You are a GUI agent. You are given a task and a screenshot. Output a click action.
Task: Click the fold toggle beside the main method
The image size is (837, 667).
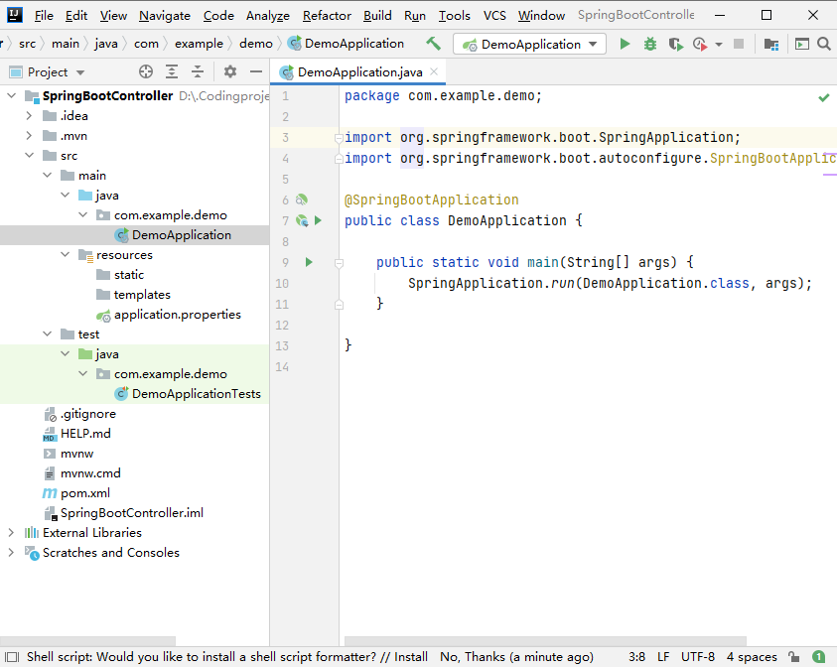pos(339,263)
